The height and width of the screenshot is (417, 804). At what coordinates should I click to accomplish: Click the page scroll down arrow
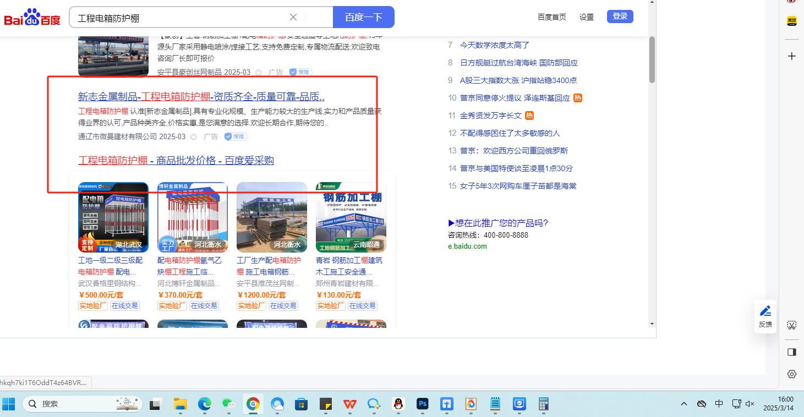pos(652,323)
